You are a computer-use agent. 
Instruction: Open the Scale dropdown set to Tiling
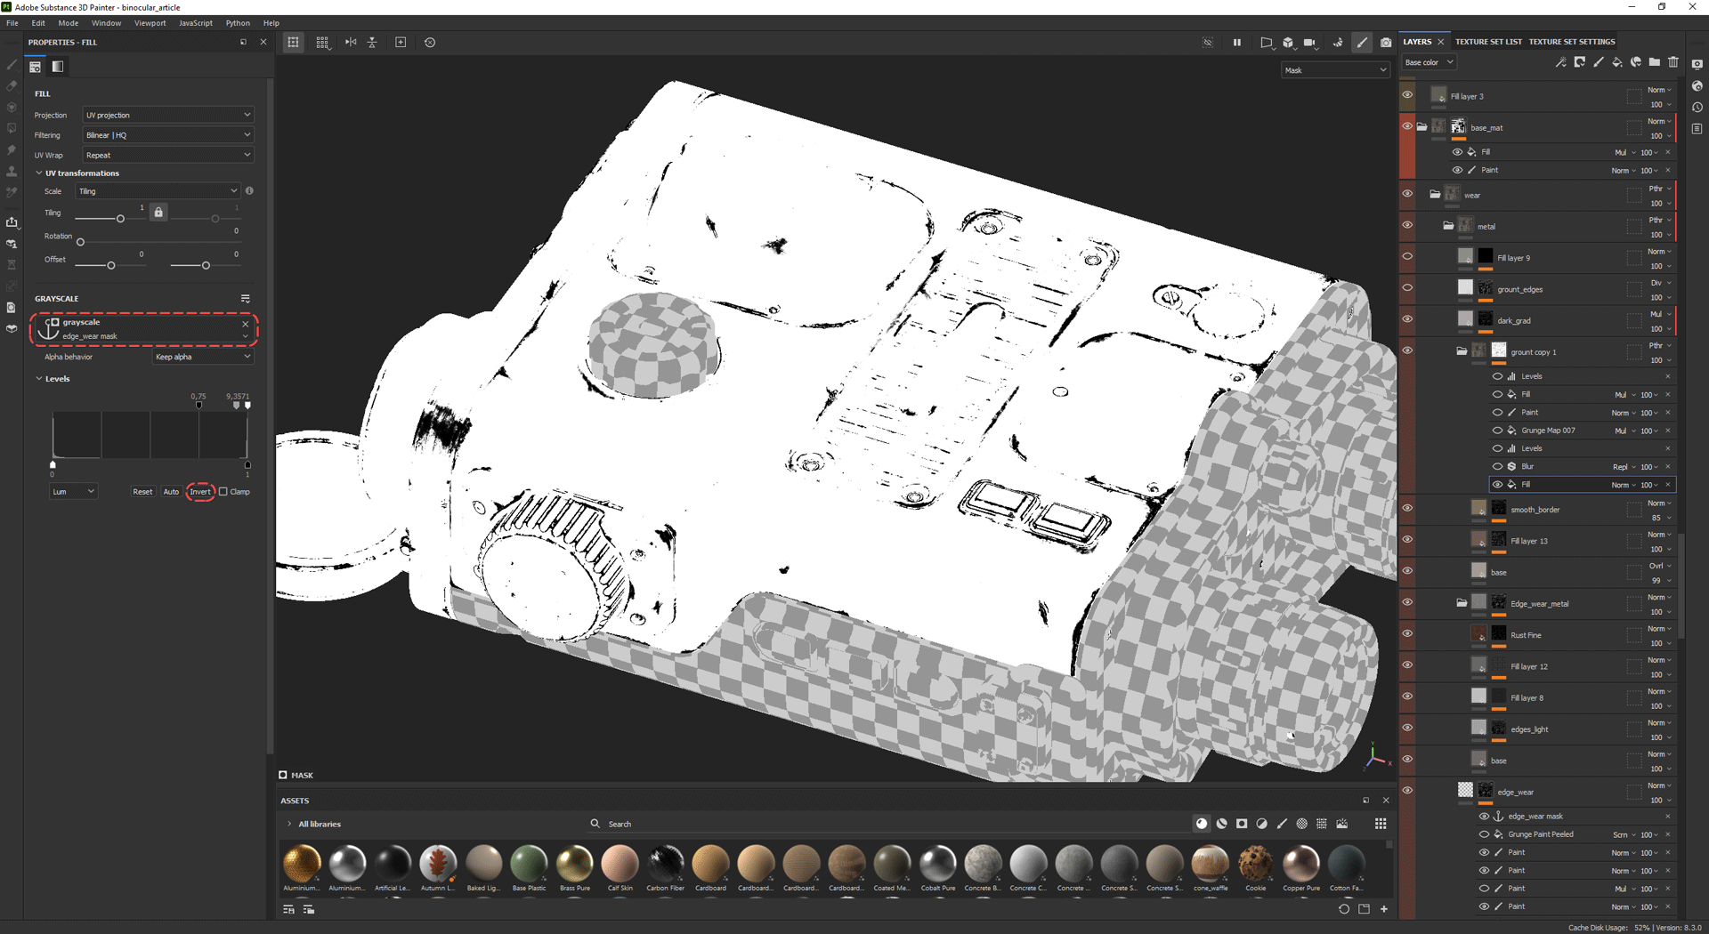click(x=158, y=191)
